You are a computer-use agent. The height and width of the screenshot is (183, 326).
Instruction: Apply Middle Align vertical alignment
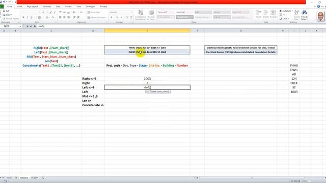pos(64,12)
